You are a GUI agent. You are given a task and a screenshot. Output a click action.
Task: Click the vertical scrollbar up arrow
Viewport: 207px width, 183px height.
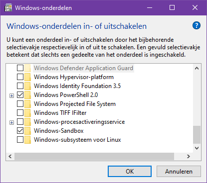(197, 68)
